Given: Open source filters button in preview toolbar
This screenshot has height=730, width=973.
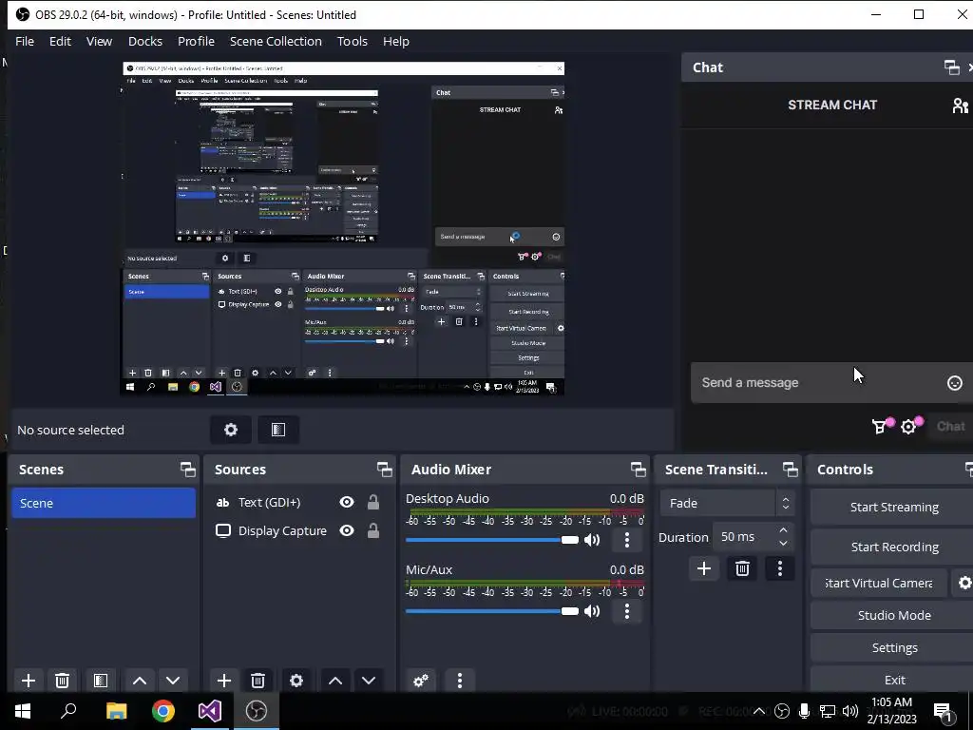Looking at the screenshot, I should tap(278, 430).
